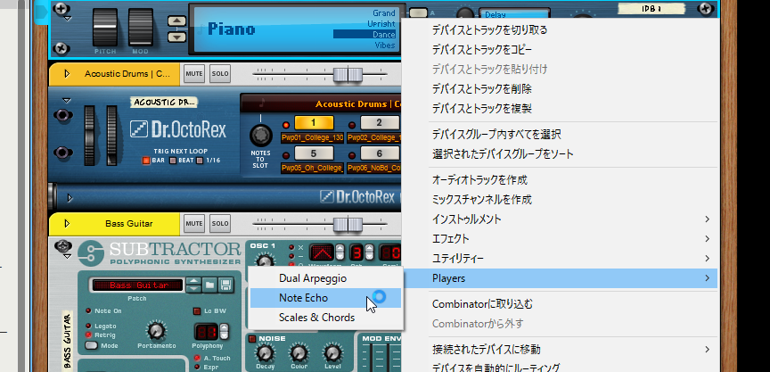The width and height of the screenshot is (770, 372).
Task: Set Trig Next Loop to 1/16
Action: pos(200,161)
